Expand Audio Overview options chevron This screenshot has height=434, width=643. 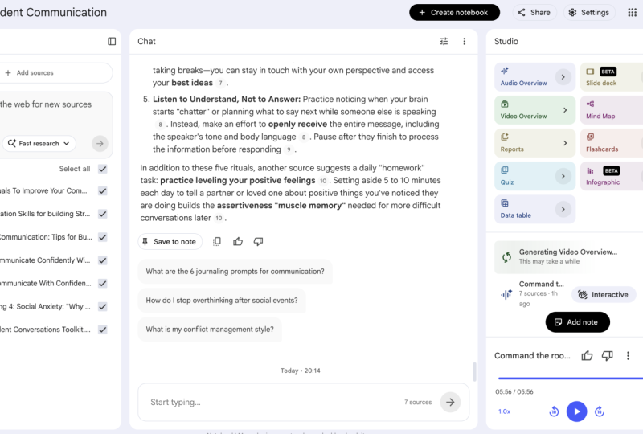[563, 77]
